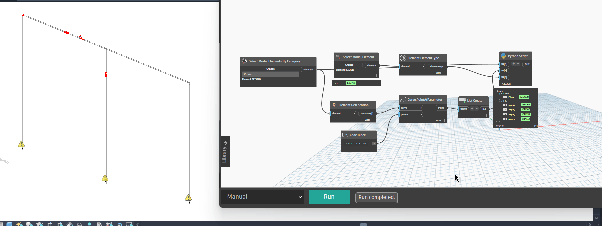Click the Element.ElementType node icon
The image size is (602, 226).
pos(403,58)
